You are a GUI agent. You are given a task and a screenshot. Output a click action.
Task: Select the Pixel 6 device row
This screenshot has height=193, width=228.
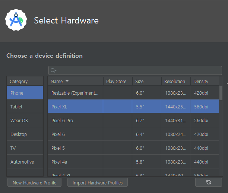(133, 134)
